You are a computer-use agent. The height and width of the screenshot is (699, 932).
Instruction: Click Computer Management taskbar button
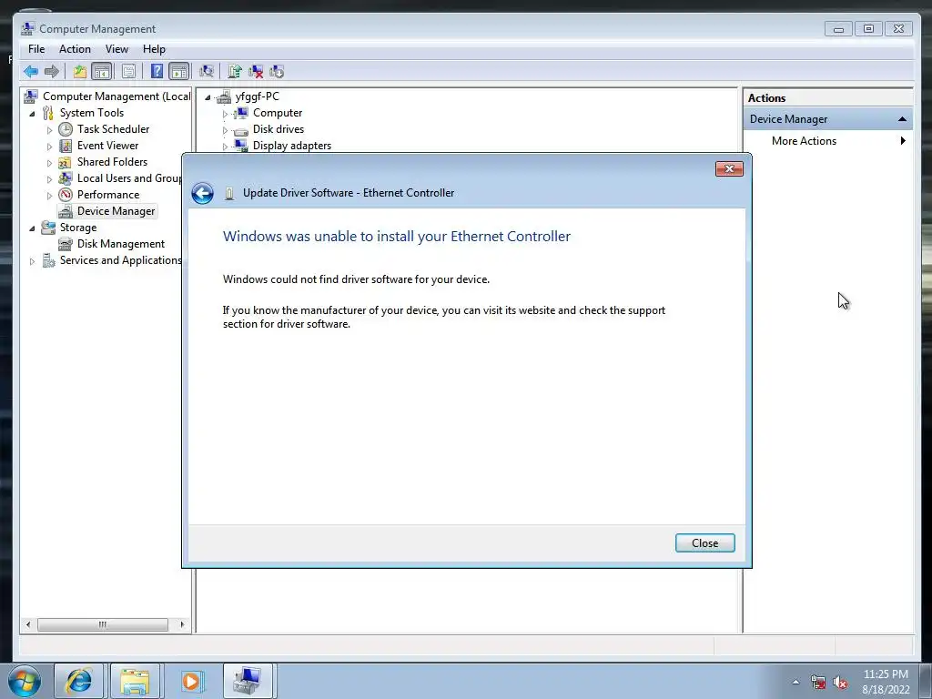coord(248,681)
